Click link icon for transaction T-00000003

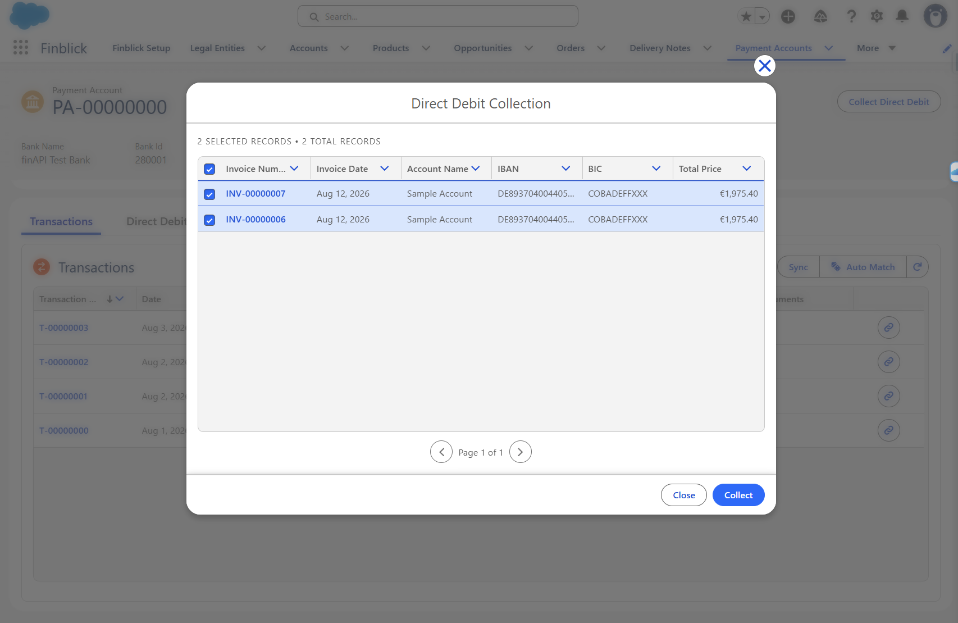click(x=888, y=328)
